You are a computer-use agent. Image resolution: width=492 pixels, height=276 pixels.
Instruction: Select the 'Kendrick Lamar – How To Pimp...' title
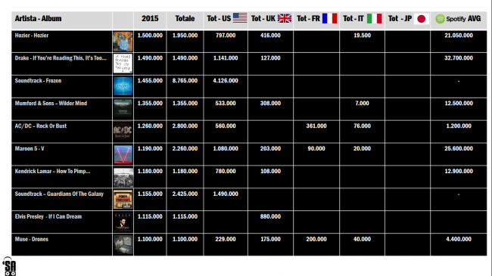(52, 171)
